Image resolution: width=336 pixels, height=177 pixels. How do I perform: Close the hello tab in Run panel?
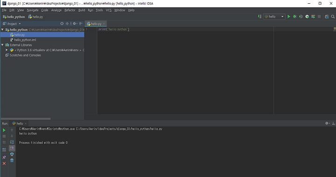point(26,123)
